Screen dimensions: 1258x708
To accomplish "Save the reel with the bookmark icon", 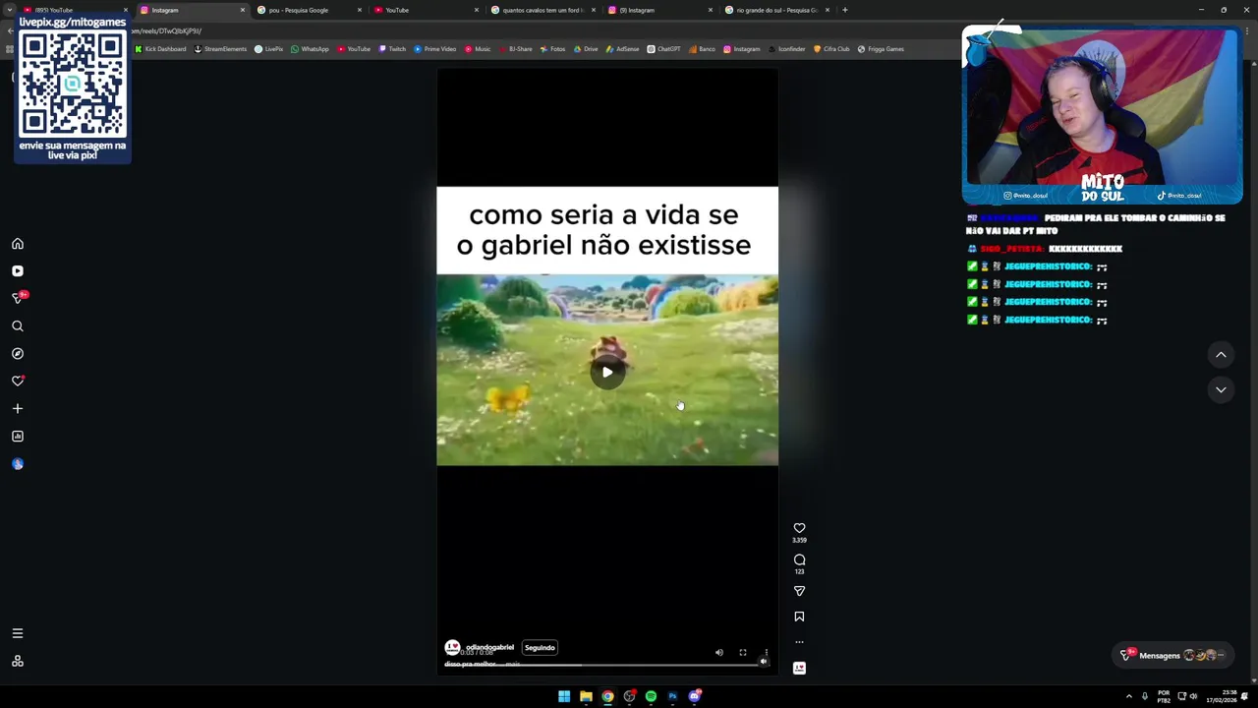I will (x=799, y=617).
